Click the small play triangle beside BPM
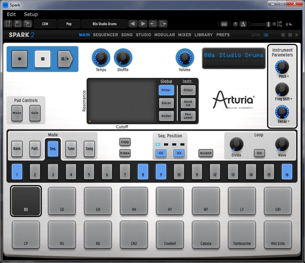305x263 pixels. click(297, 35)
